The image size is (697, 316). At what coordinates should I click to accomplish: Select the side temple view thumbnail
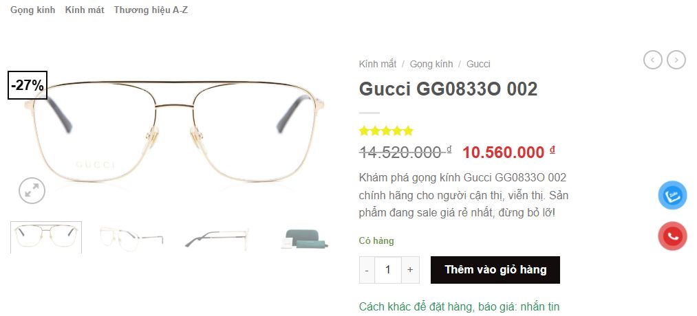pyautogui.click(x=217, y=238)
